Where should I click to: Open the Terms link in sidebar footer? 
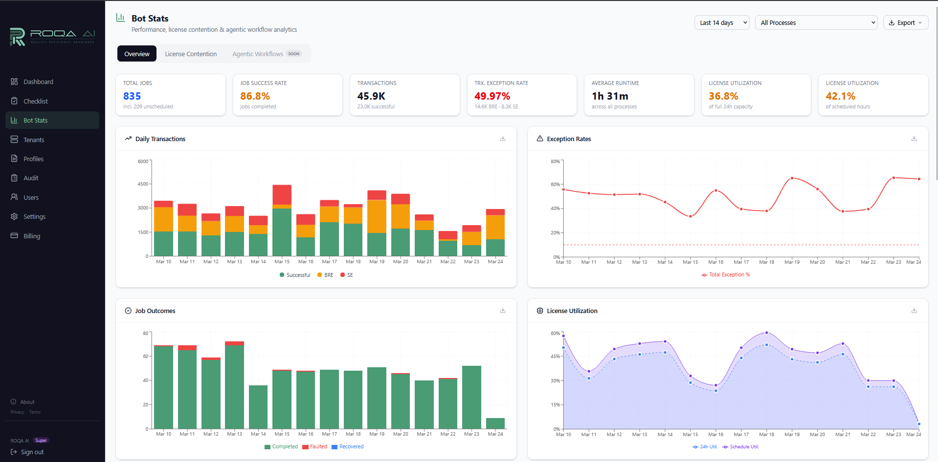34,412
